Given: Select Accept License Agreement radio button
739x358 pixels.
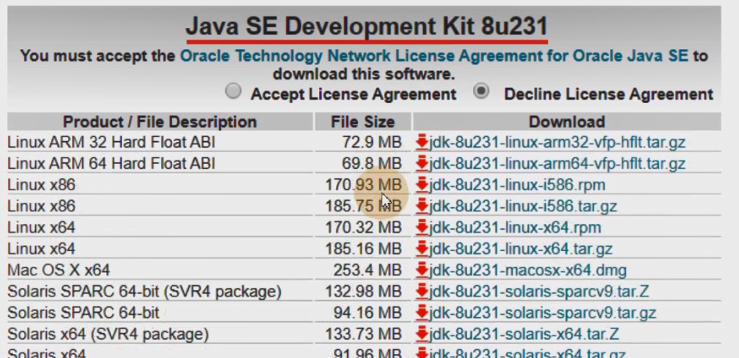Looking at the screenshot, I should 233,91.
